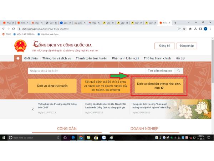Open a new browser tab
214x161 pixels.
(x=175, y=23)
